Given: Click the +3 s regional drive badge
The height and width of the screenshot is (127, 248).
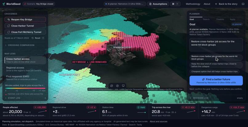Looking at the screenshot, I should 91,107.
